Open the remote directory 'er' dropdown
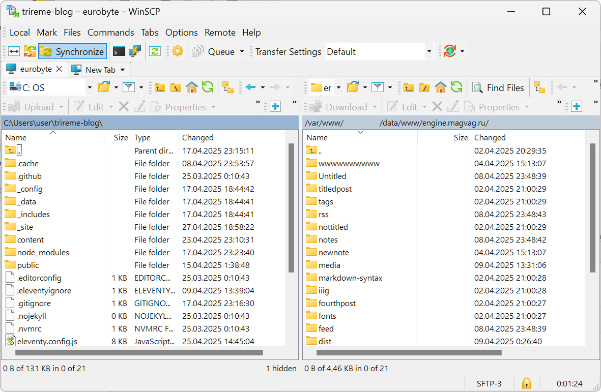The width and height of the screenshot is (601, 392). (x=338, y=87)
